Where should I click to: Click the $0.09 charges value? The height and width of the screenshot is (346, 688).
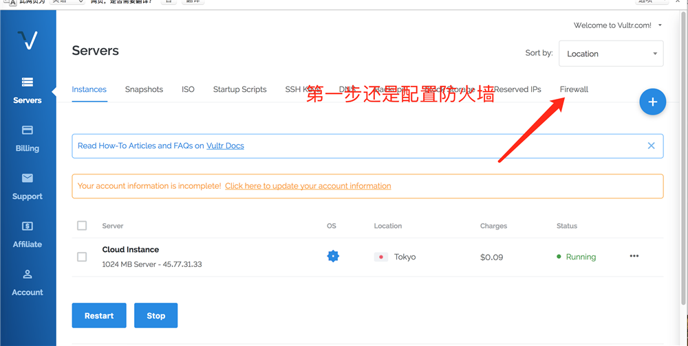point(491,257)
